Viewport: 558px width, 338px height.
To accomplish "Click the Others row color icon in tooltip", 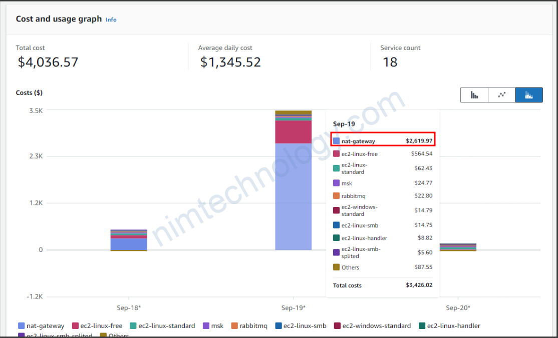I will [336, 267].
